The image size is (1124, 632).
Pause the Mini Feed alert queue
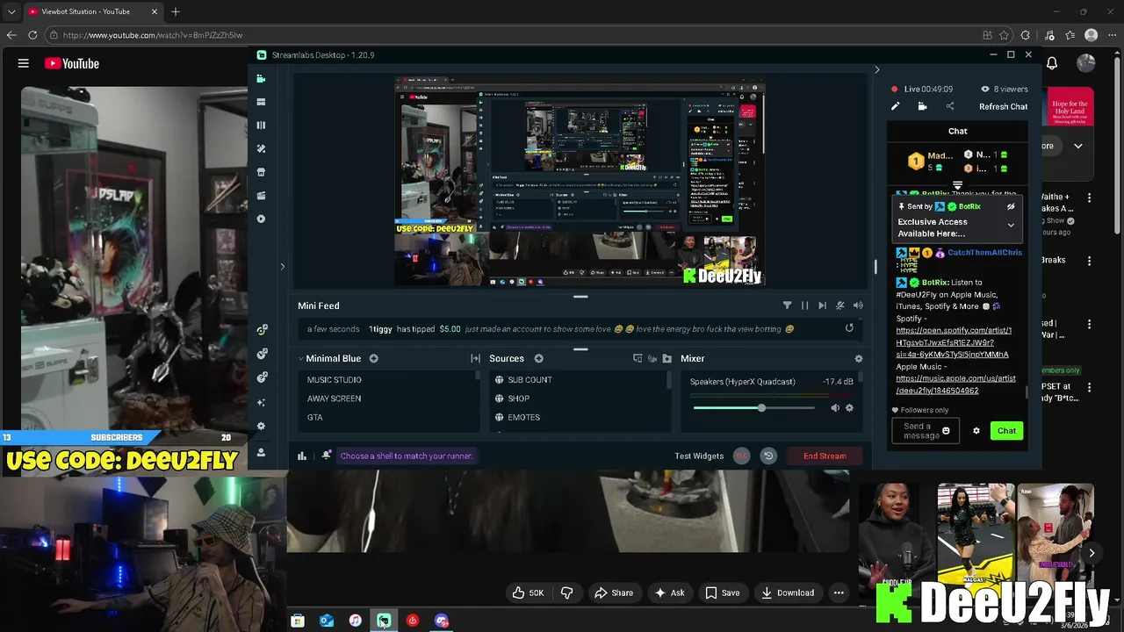[x=804, y=305]
